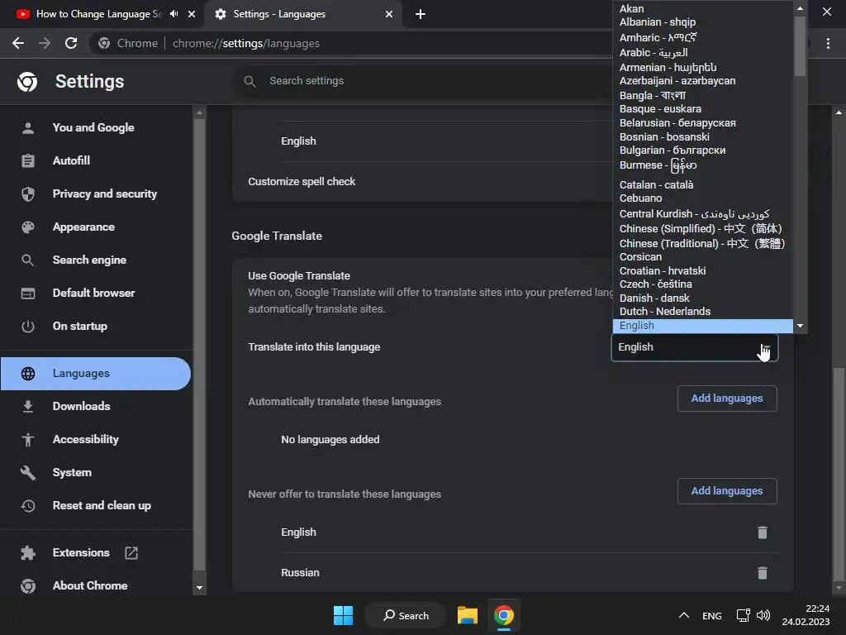Click the Appearance palette icon
Screen dimensions: 846x635
[x=27, y=227]
